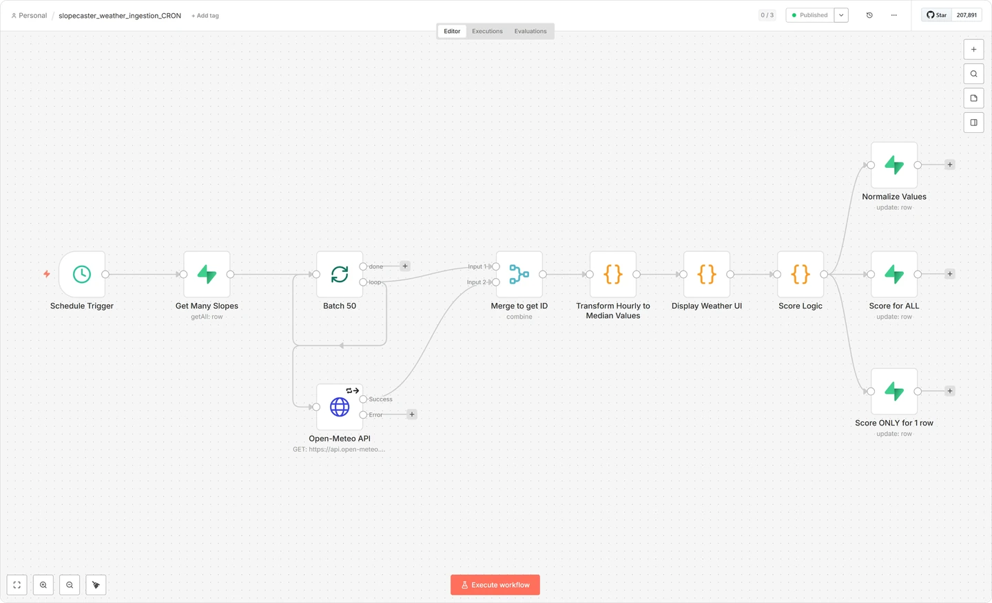Open the Score for ALL node
The image size is (992, 603).
pos(894,274)
